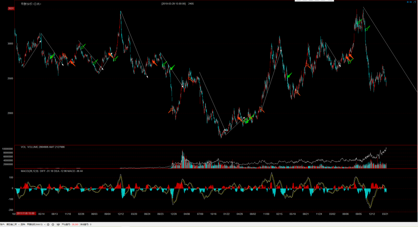Click the lock icon at top right corner
Screen dimensions: 418x227
[x=415, y=2]
